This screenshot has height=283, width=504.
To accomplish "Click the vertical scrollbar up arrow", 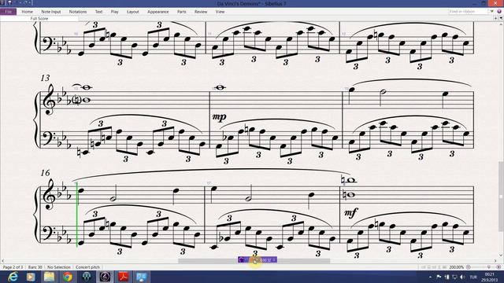I will [501, 24].
